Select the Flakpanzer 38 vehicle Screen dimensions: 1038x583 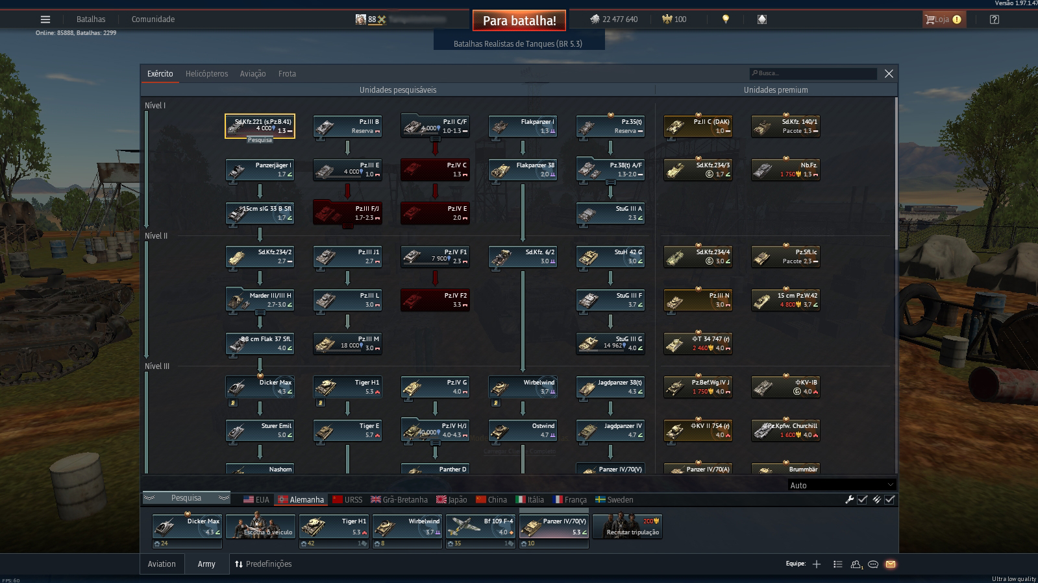(x=523, y=170)
